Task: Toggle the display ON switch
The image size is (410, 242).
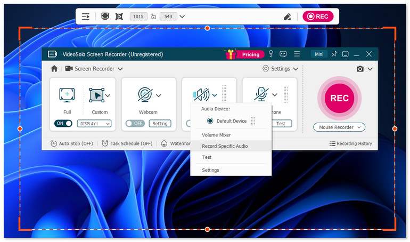Action: point(63,123)
